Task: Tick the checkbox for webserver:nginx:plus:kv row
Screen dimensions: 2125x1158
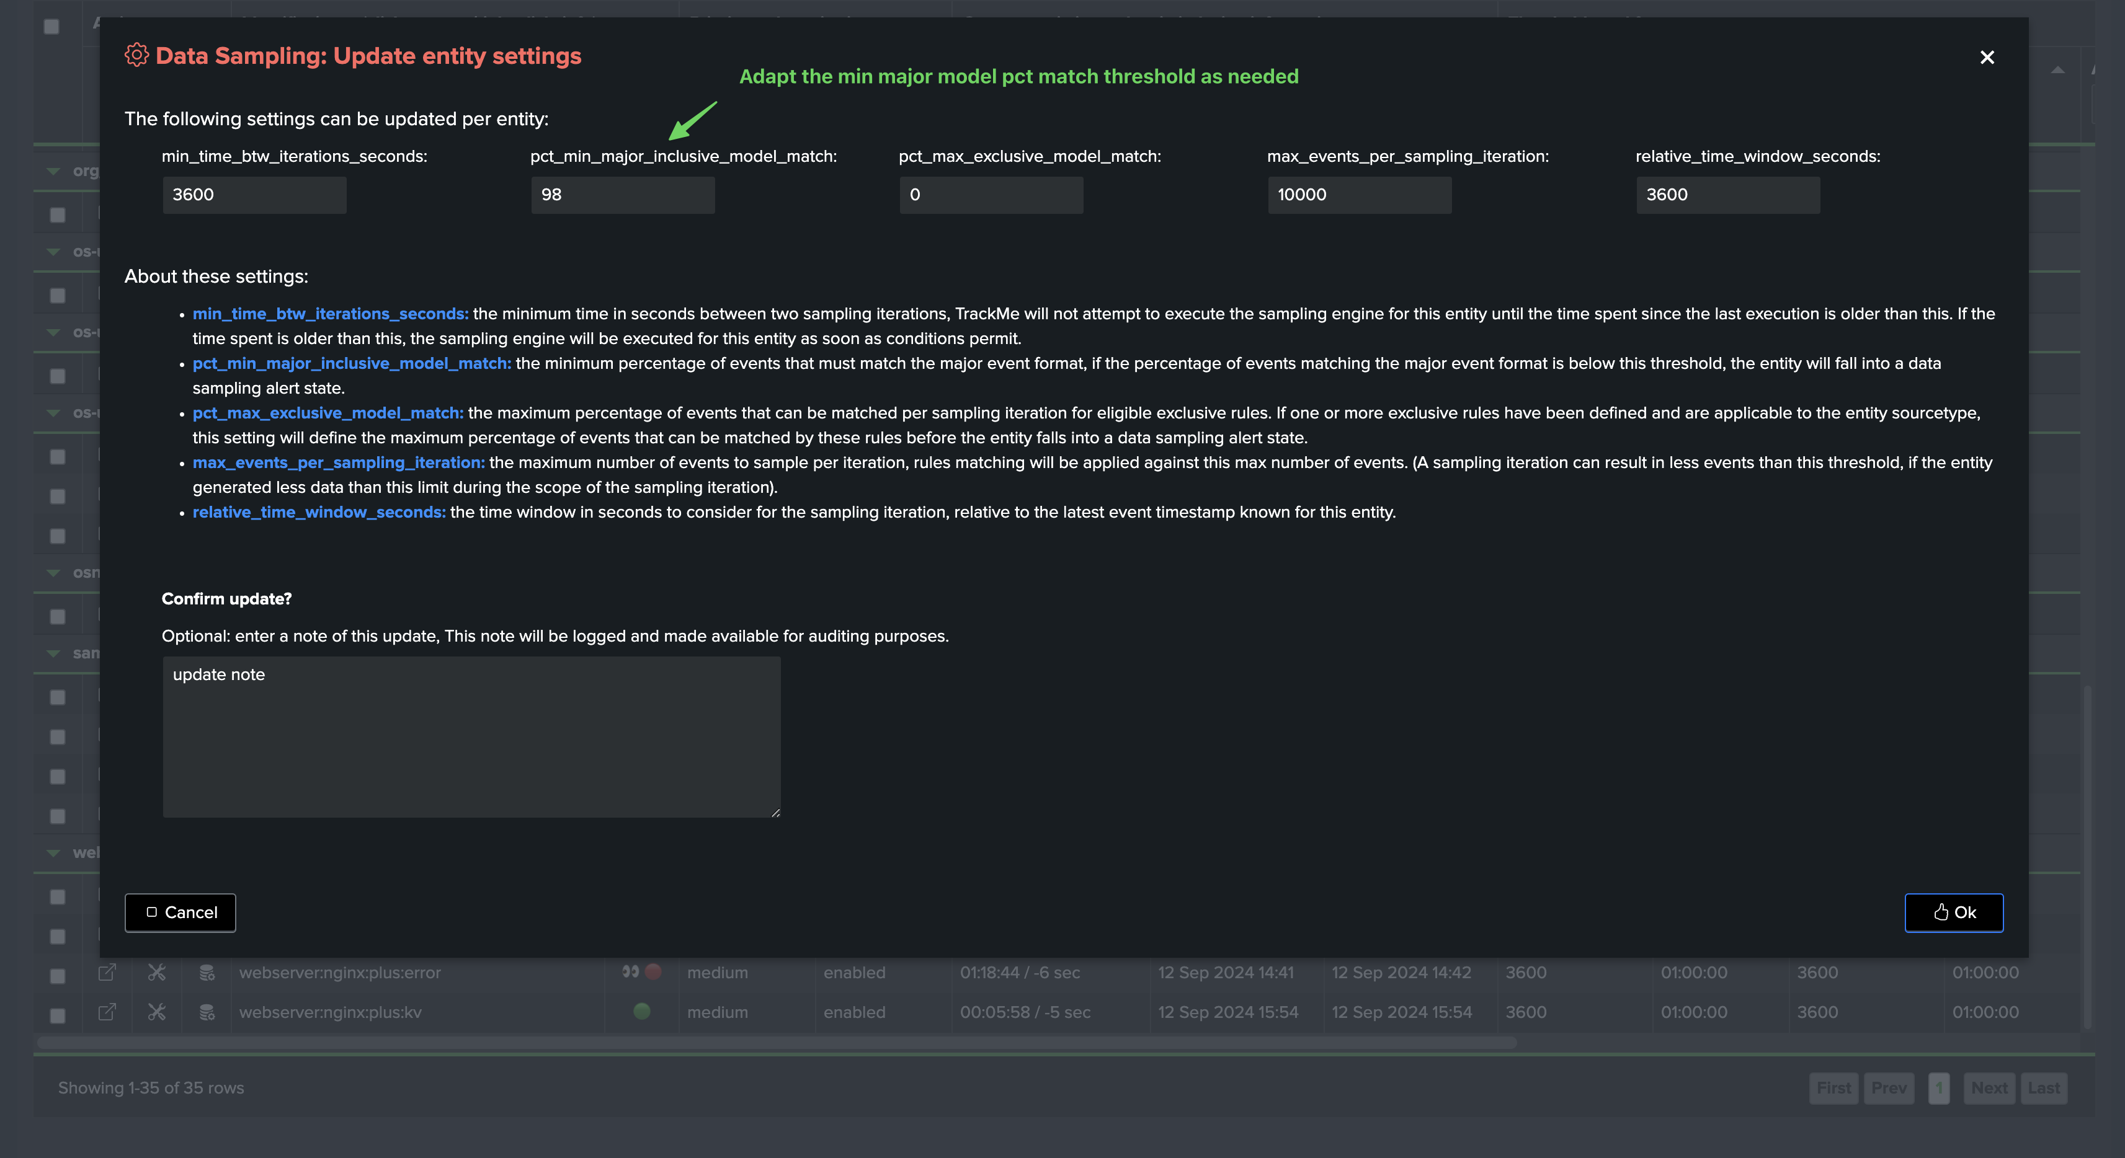Action: tap(58, 1015)
